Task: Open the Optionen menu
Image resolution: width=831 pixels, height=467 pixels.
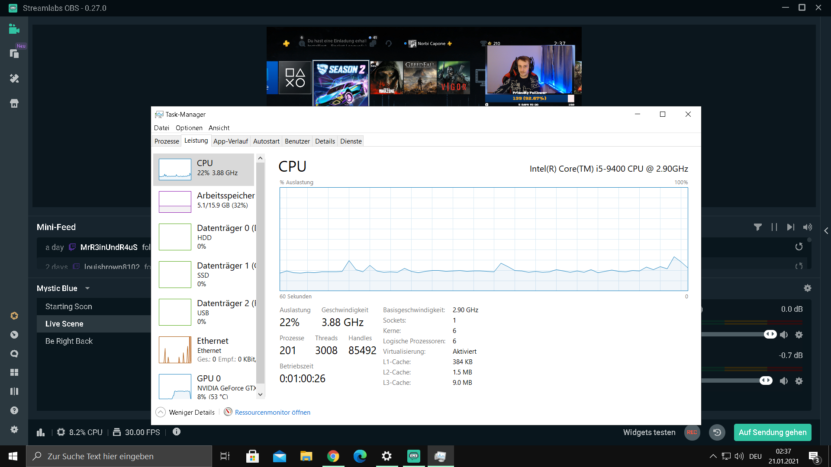Action: 189,128
